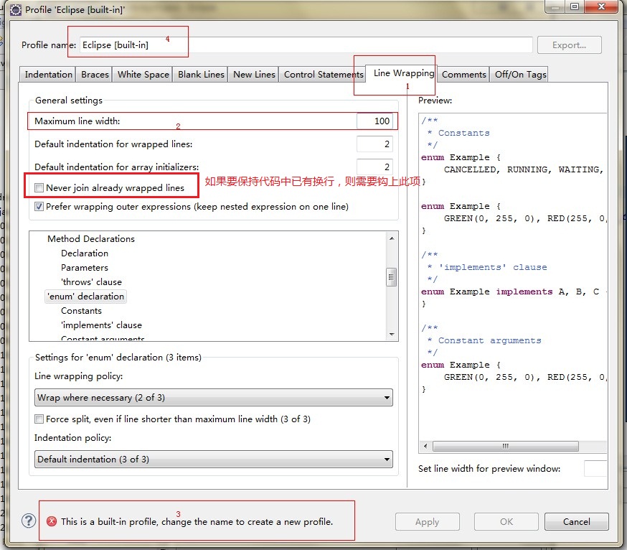Screen dimensions: 627x550
Task: Click the Cancel button
Action: [577, 521]
